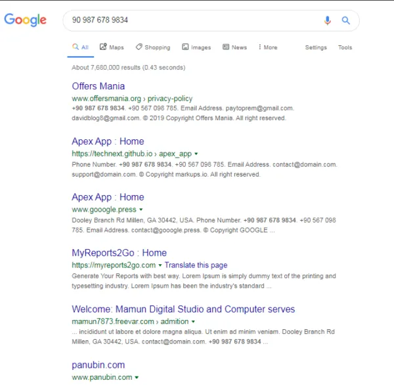Screen dimensions: 394x385
Task: Click the www.panubin.com URL text
Action: pos(102,377)
